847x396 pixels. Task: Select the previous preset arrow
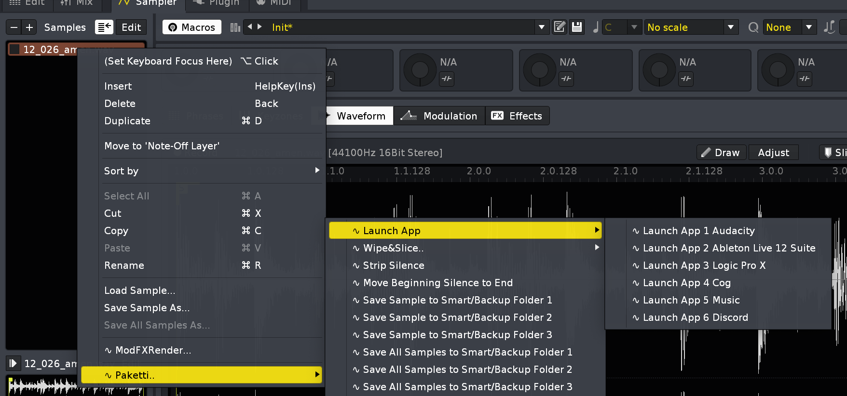pos(250,27)
